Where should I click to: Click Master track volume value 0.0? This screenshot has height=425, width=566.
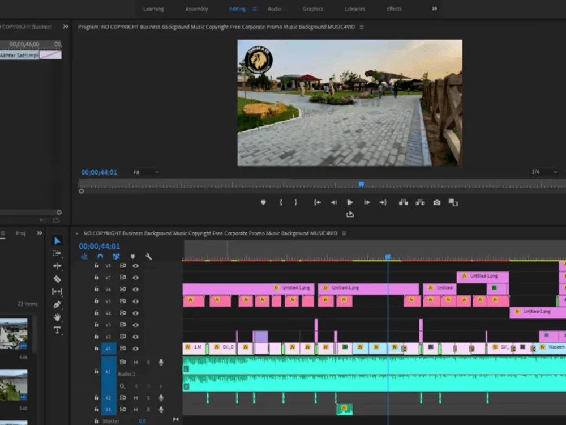(x=142, y=421)
